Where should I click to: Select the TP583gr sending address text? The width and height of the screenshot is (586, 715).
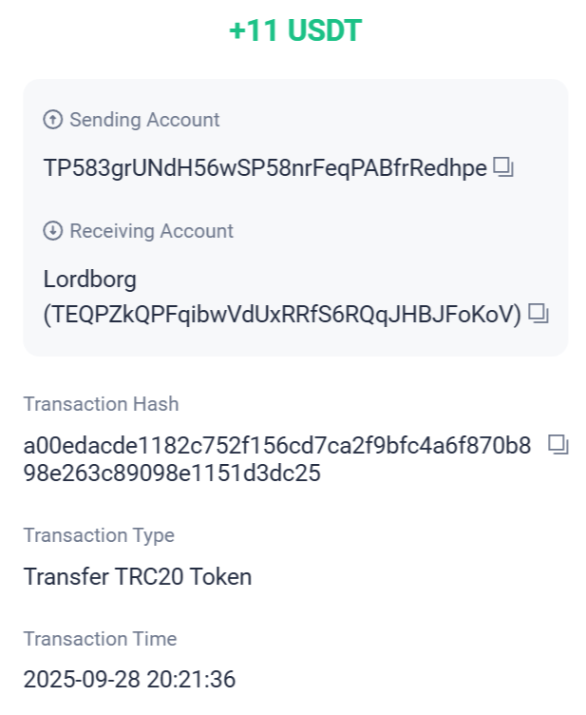point(265,169)
